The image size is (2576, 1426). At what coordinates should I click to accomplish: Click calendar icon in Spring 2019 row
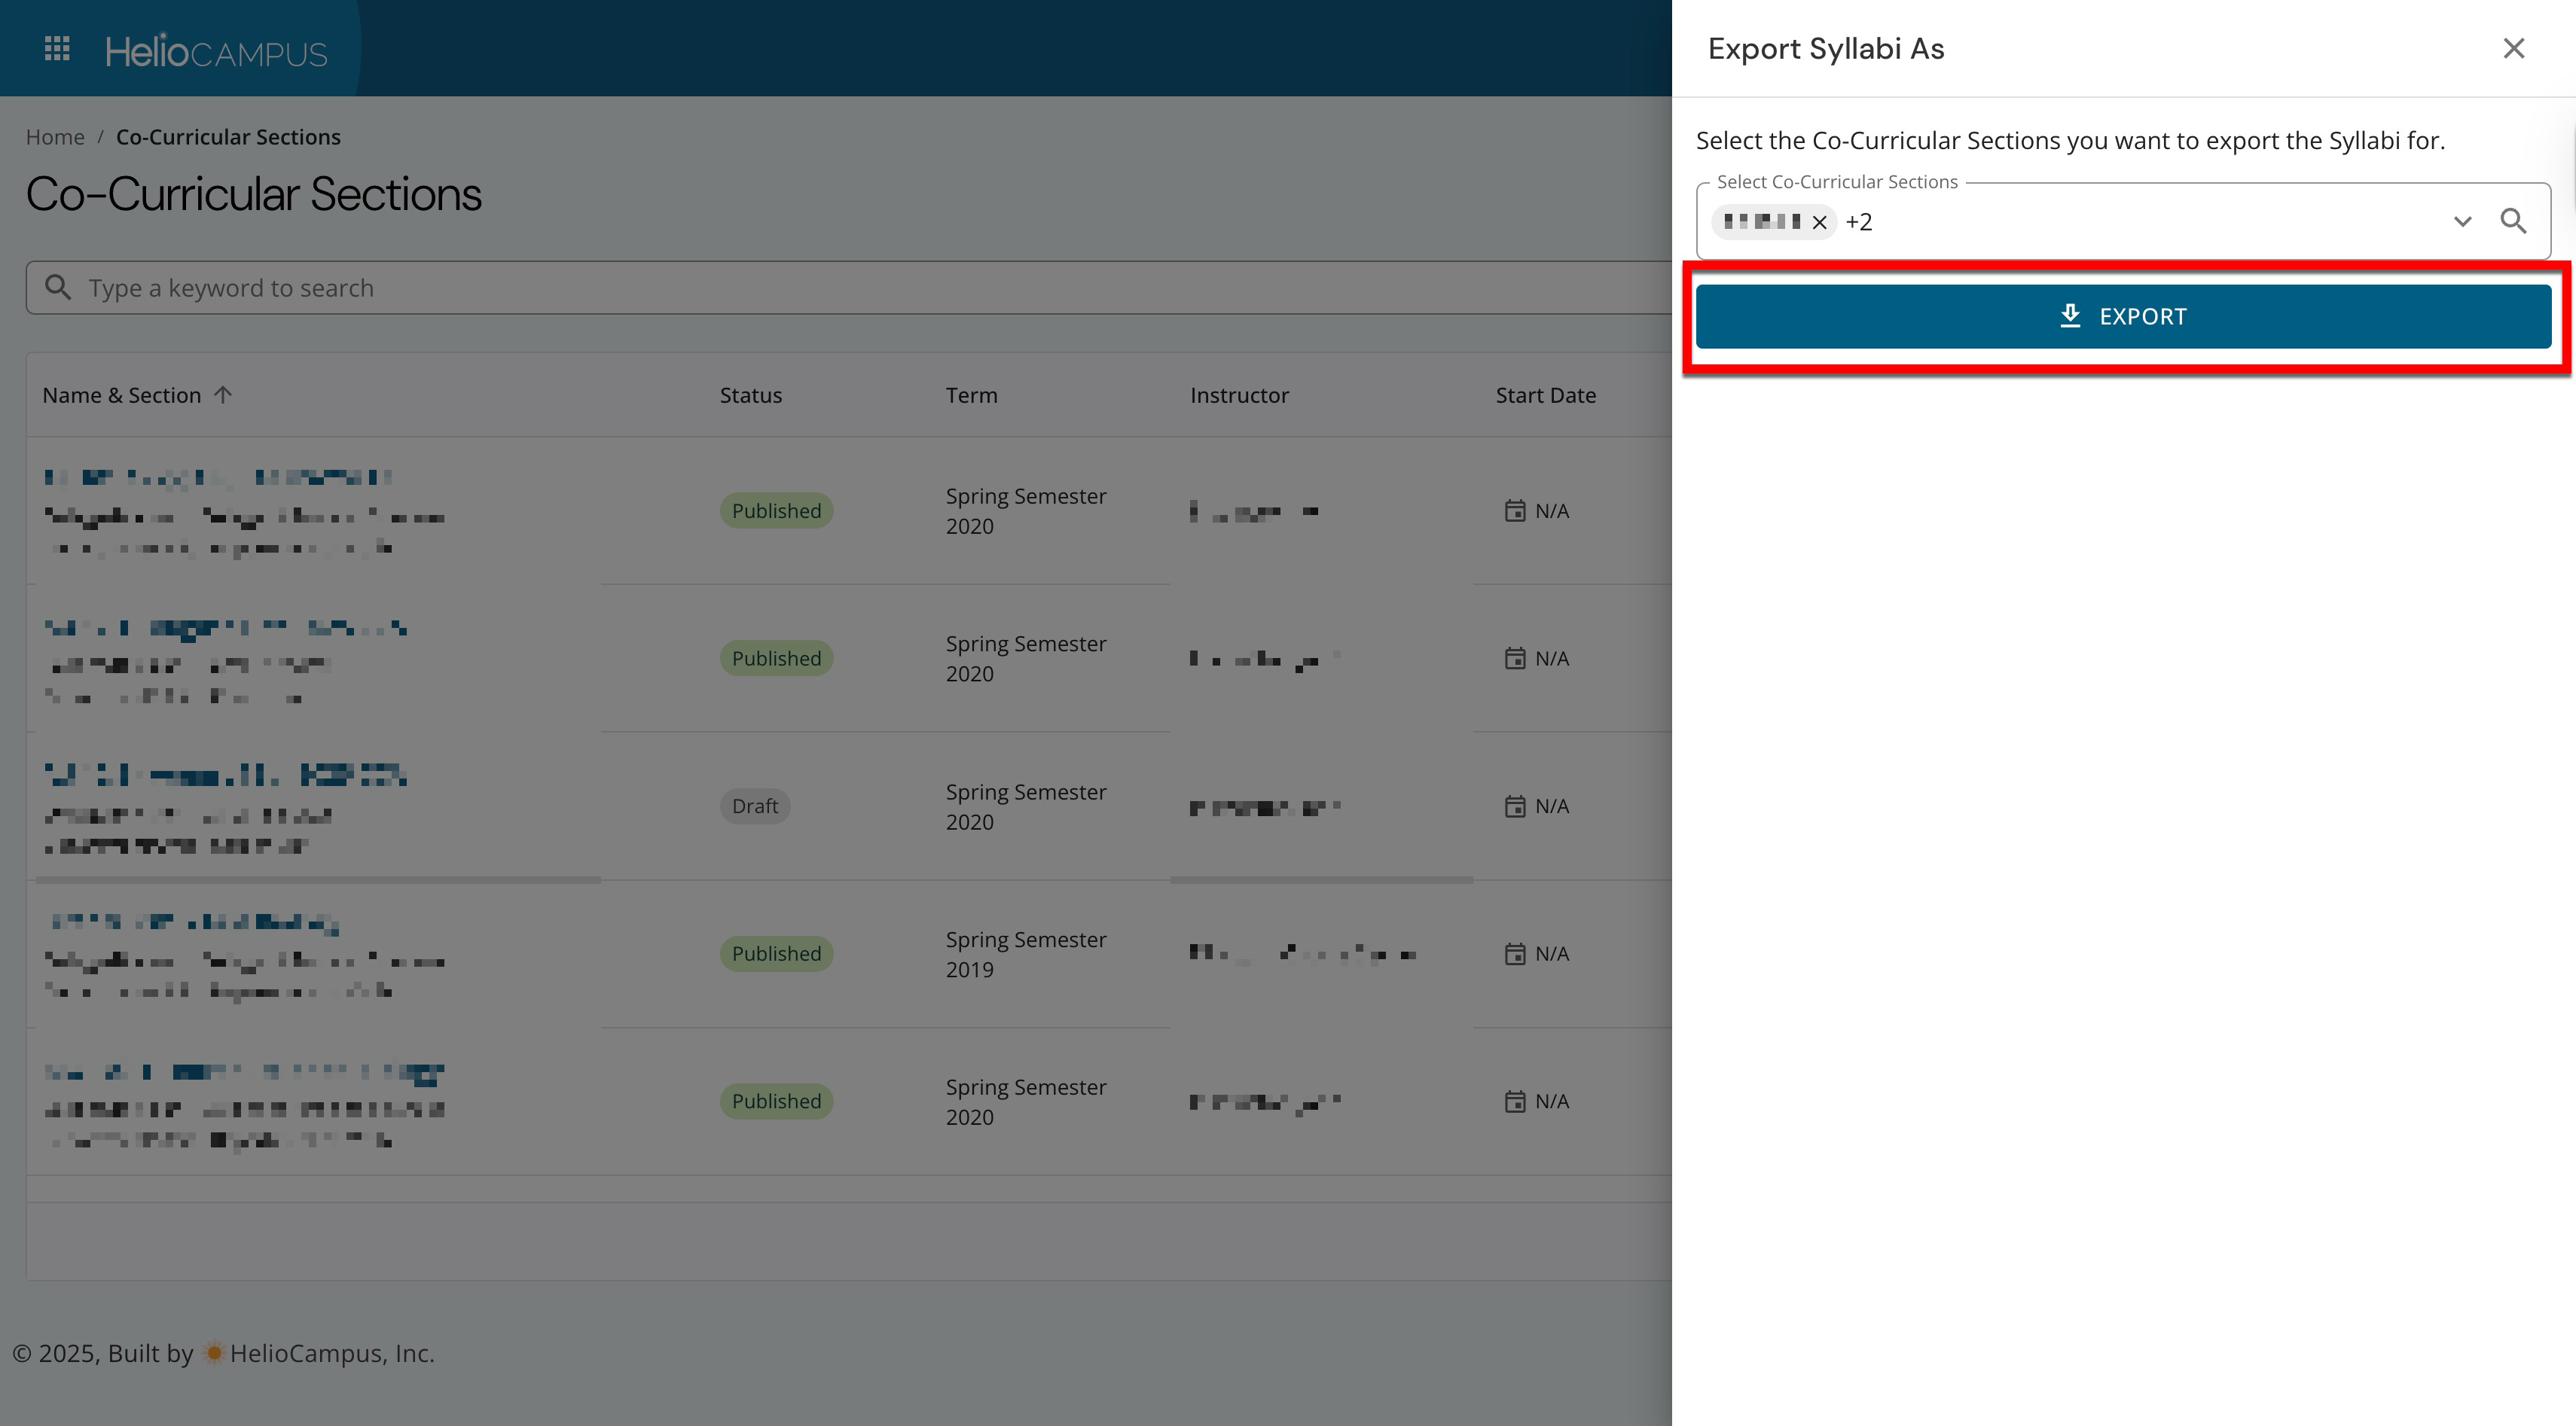[1515, 955]
